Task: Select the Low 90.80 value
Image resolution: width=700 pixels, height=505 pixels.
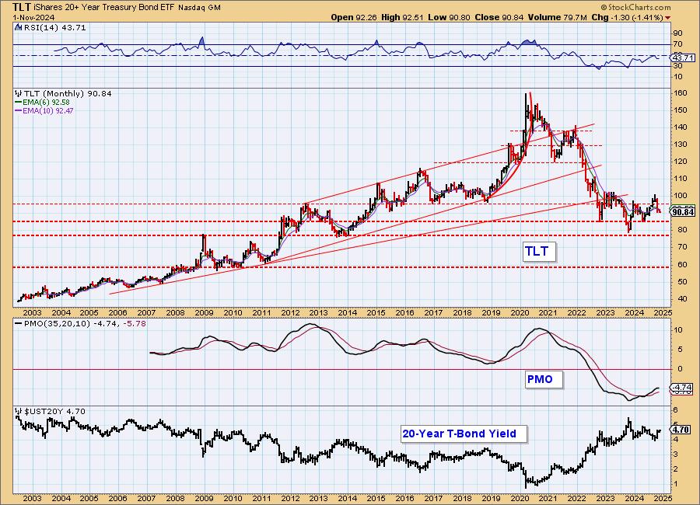Action: tap(449, 17)
